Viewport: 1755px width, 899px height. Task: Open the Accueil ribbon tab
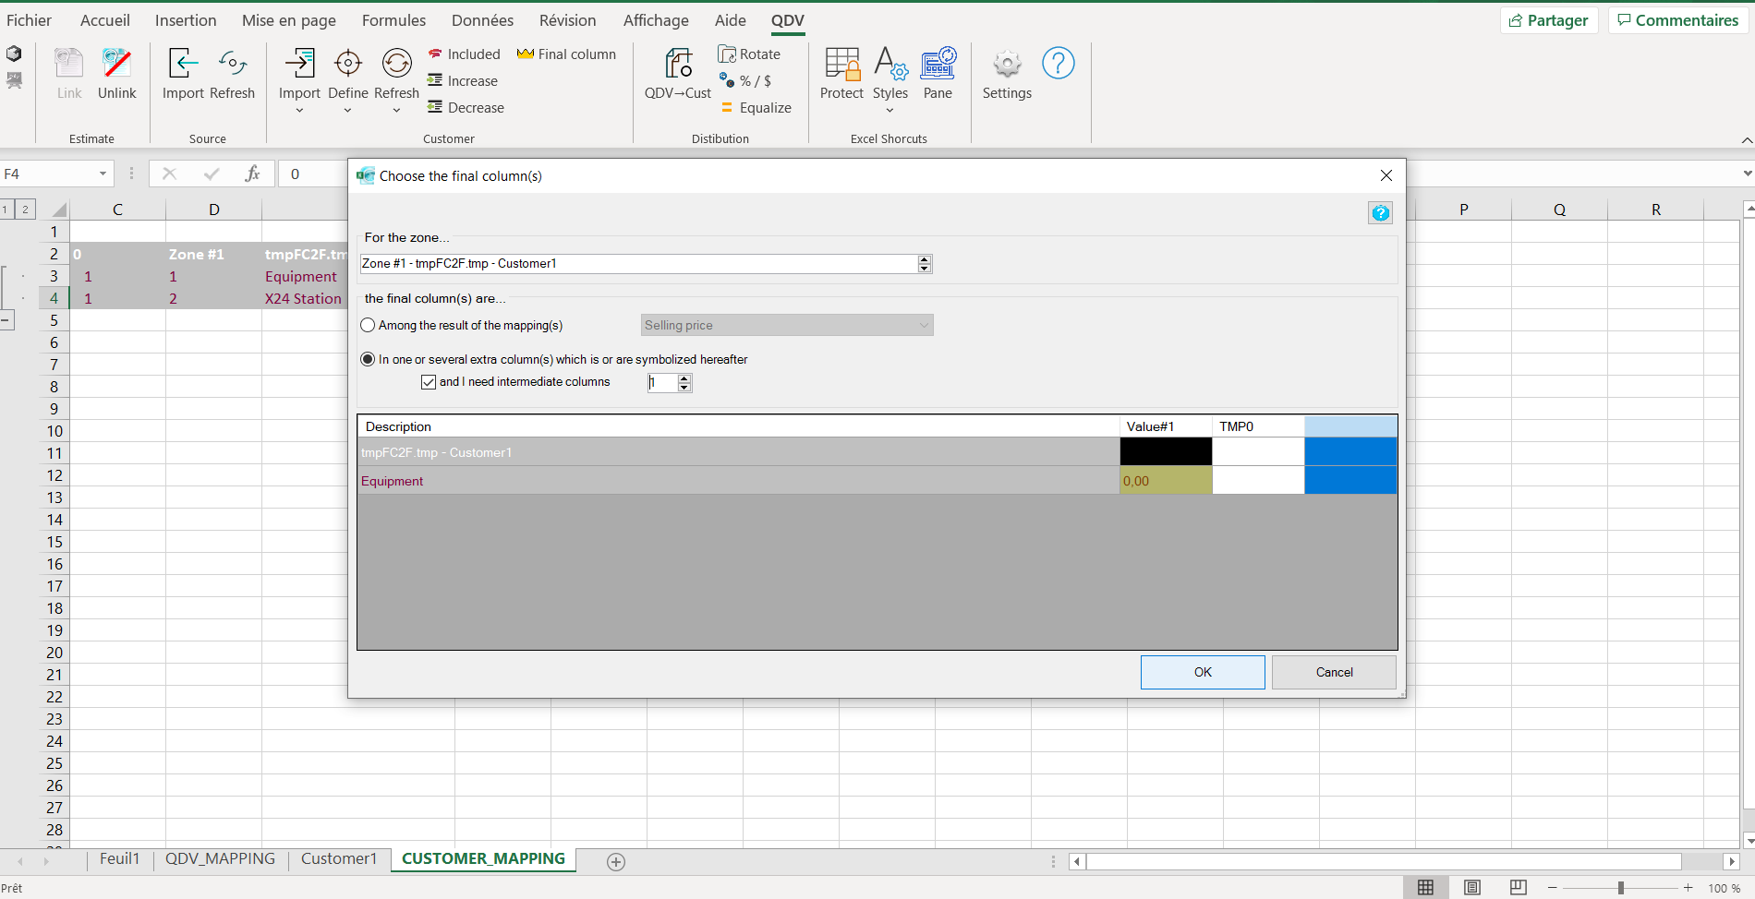click(x=105, y=20)
